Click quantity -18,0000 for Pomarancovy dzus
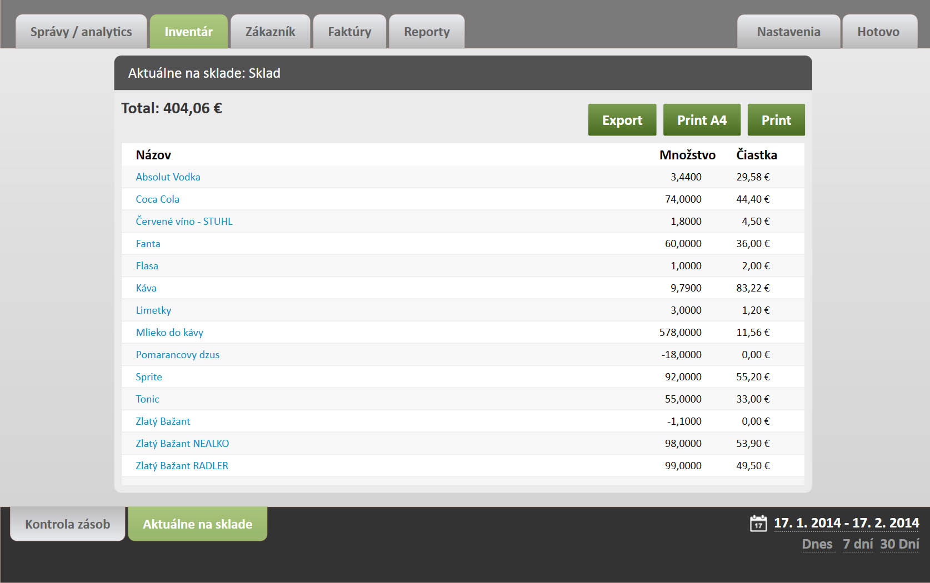 coord(682,355)
